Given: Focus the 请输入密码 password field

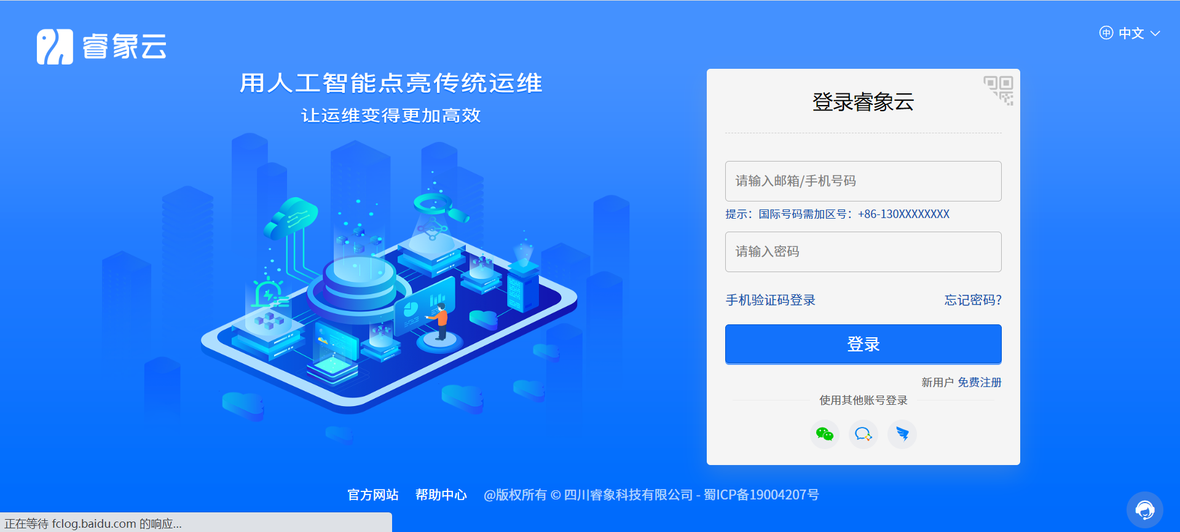Looking at the screenshot, I should click(x=863, y=252).
